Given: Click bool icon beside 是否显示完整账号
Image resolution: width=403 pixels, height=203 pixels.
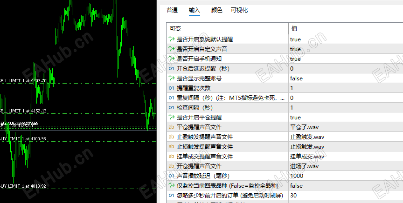Looking at the screenshot, I should tap(172, 79).
